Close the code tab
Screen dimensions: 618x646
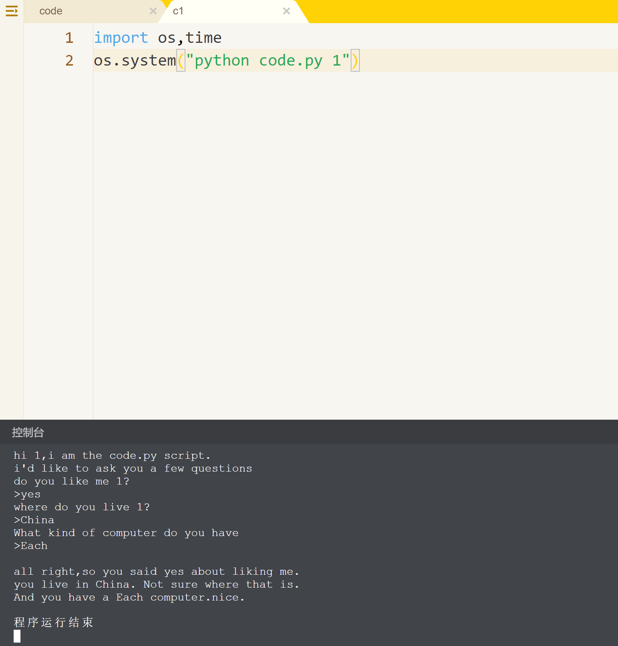[x=153, y=11]
